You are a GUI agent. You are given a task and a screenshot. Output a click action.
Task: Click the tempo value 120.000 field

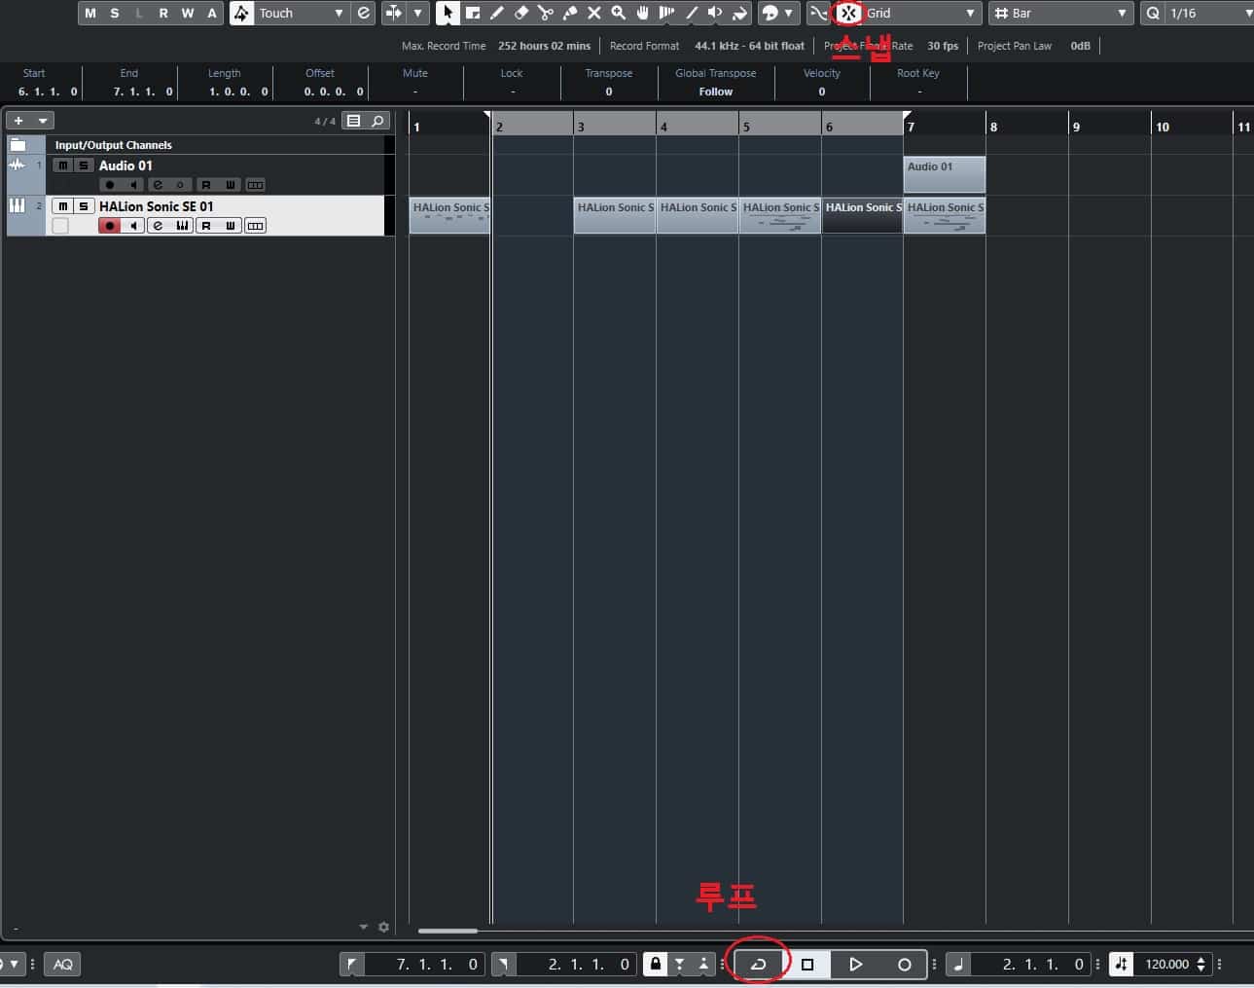tap(1166, 964)
